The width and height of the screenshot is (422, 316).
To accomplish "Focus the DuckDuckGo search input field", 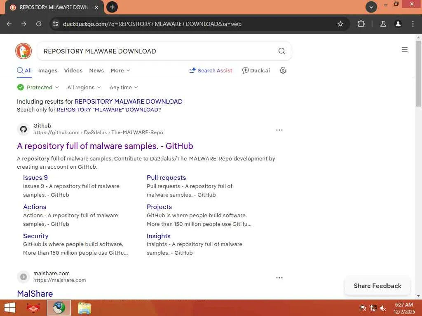I will (x=159, y=51).
